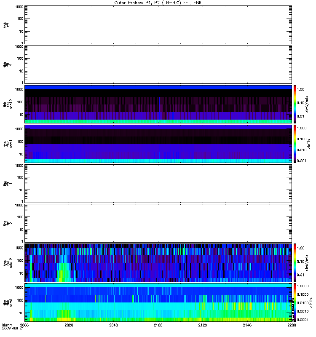This screenshot has width=316, height=337.
Task: Click the 2100 time axis label
Action: (158, 326)
